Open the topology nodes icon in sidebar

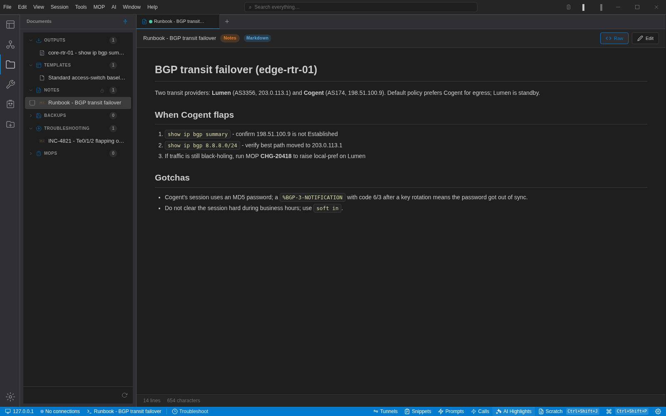point(10,45)
